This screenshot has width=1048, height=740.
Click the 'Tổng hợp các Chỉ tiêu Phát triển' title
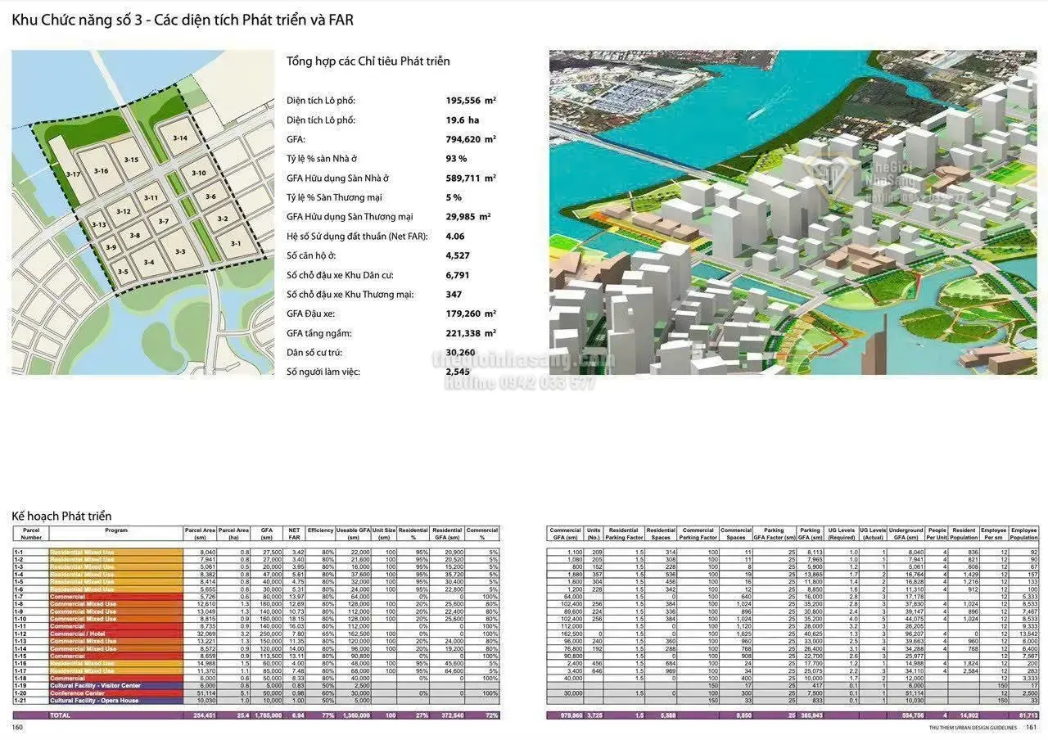click(368, 61)
